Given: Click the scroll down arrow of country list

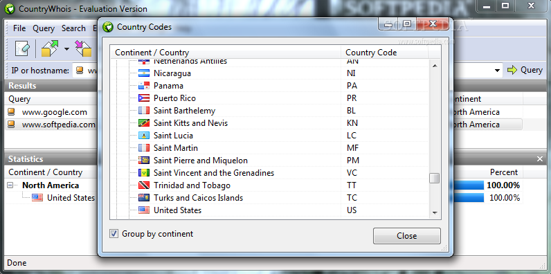Looking at the screenshot, I should [x=435, y=212].
